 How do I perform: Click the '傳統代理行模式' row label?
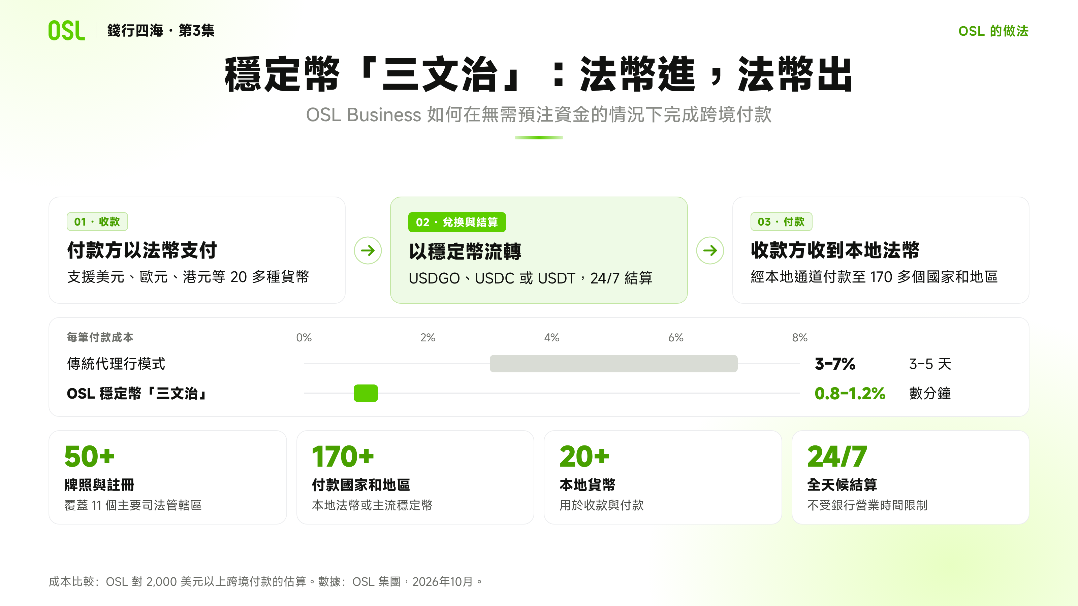click(116, 364)
